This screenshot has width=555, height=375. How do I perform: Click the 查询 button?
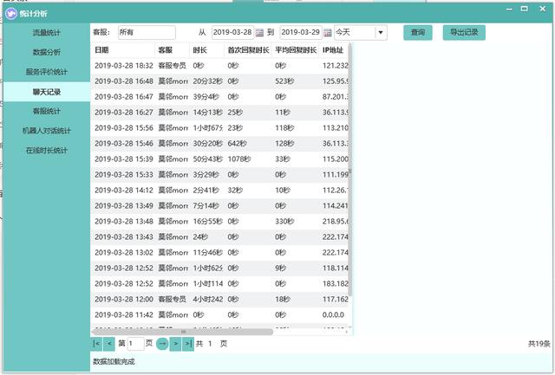point(418,33)
